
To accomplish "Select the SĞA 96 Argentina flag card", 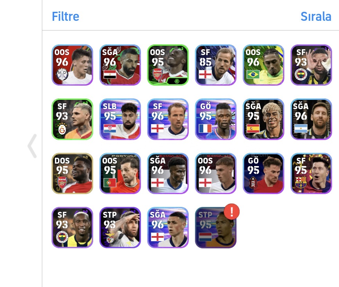I will coord(311,119).
